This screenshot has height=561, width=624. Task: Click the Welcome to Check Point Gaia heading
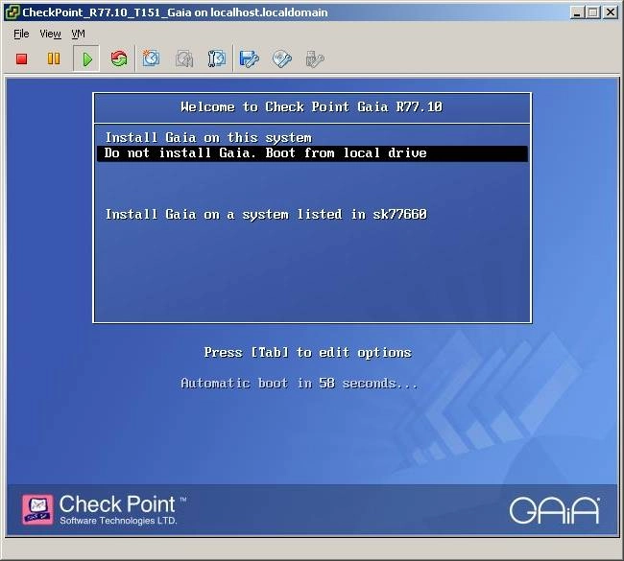(312, 106)
